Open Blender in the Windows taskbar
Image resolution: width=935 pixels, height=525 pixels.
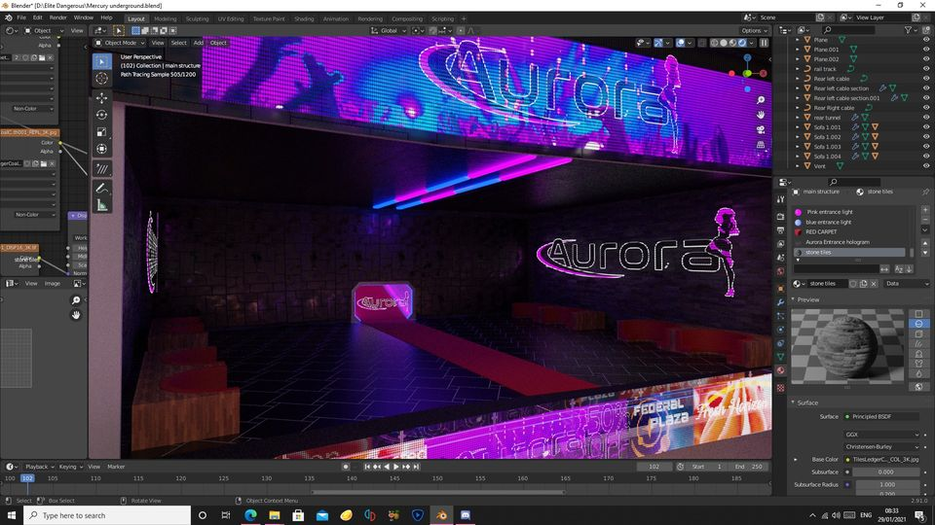pos(441,515)
